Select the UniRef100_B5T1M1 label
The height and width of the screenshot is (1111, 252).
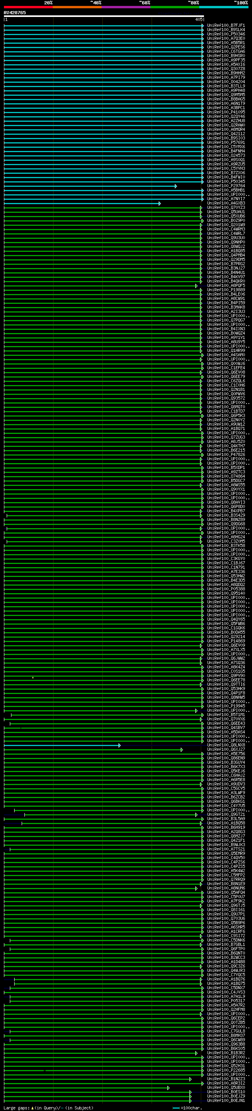226,715
